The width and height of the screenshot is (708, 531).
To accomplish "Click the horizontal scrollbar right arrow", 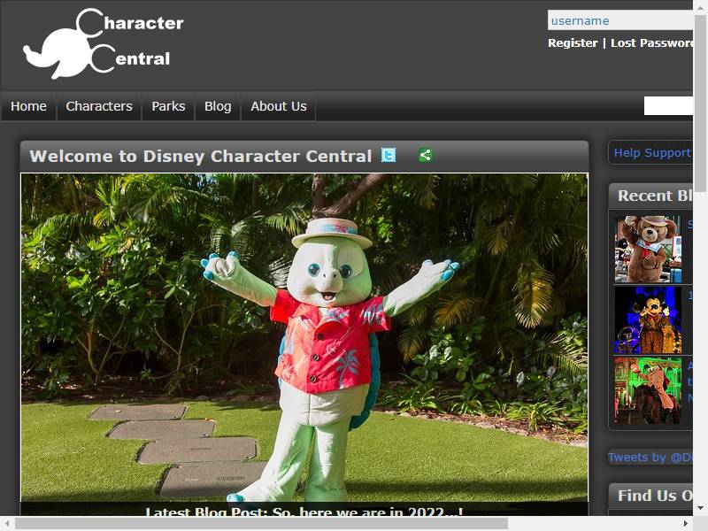I will (x=685, y=524).
